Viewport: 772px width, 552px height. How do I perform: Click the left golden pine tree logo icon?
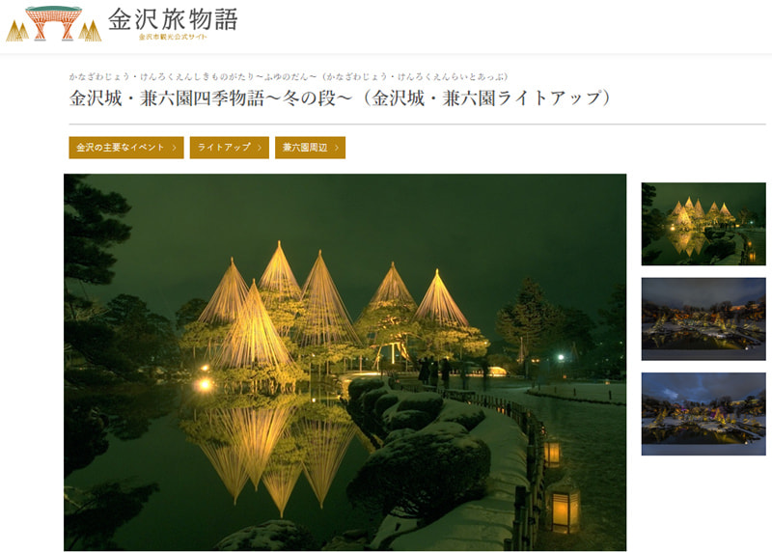[x=17, y=31]
